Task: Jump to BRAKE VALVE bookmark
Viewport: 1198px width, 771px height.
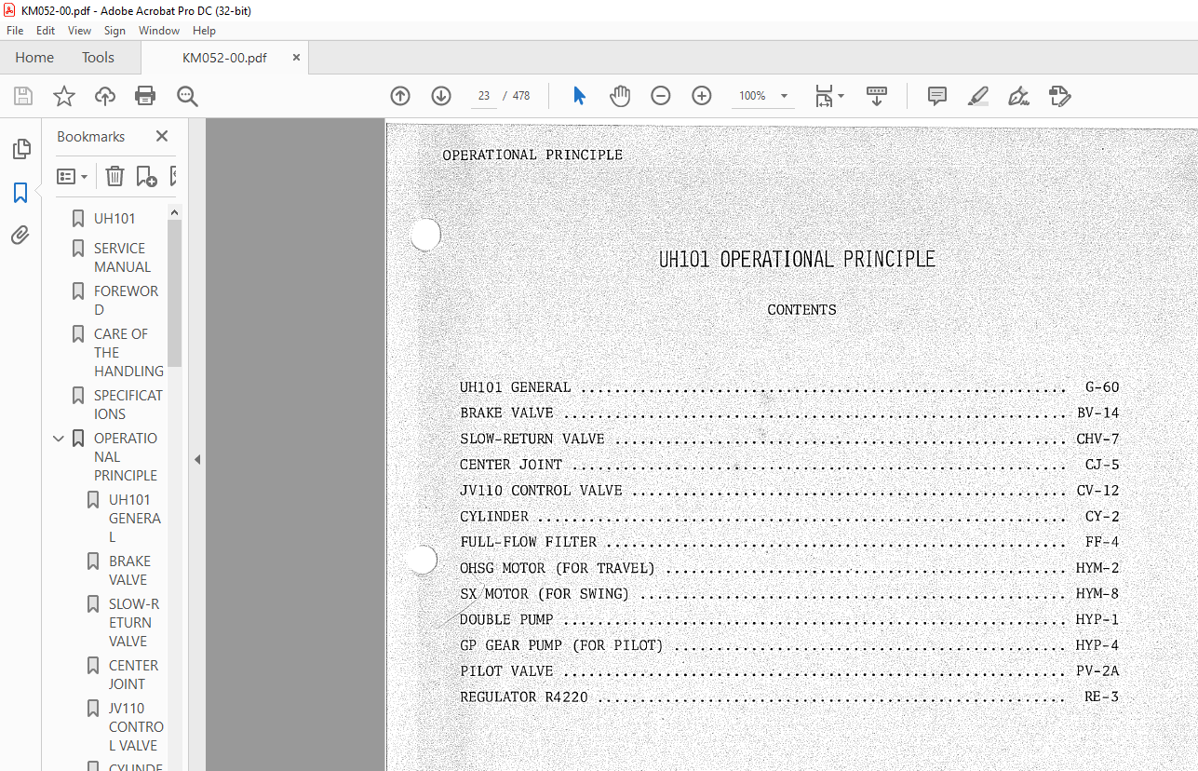Action: 129,571
